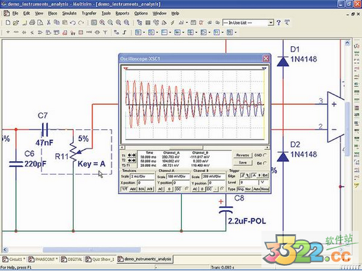Click the schematic horizontal scrollbar thumb
Screen dimensions: 362x271
92,250
